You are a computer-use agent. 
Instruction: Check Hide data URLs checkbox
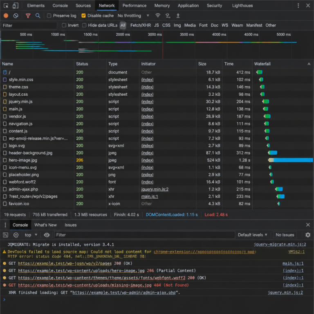click(84, 25)
